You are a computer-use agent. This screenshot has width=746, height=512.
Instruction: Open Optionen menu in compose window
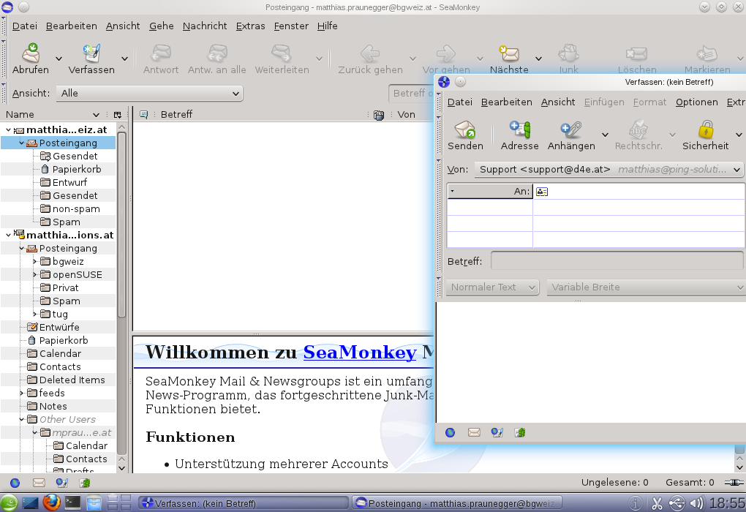(x=696, y=102)
